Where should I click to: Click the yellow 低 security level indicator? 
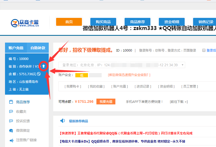point(81,75)
